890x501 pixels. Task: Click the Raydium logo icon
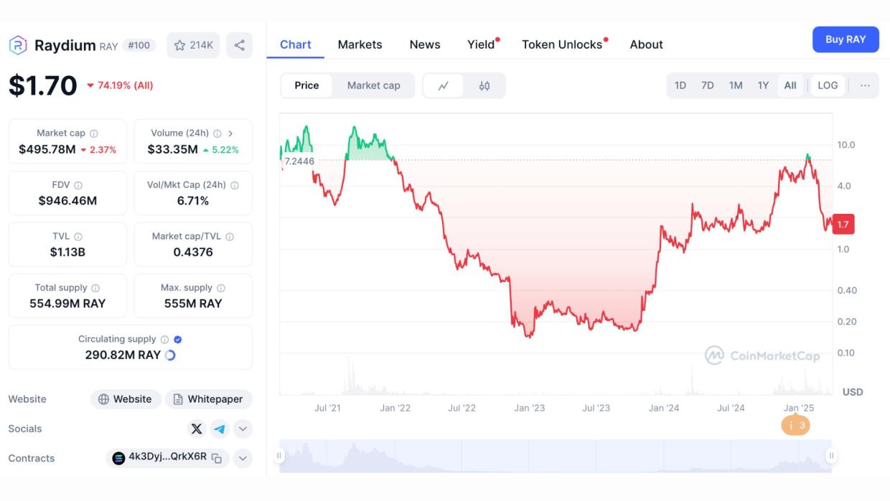click(x=18, y=45)
